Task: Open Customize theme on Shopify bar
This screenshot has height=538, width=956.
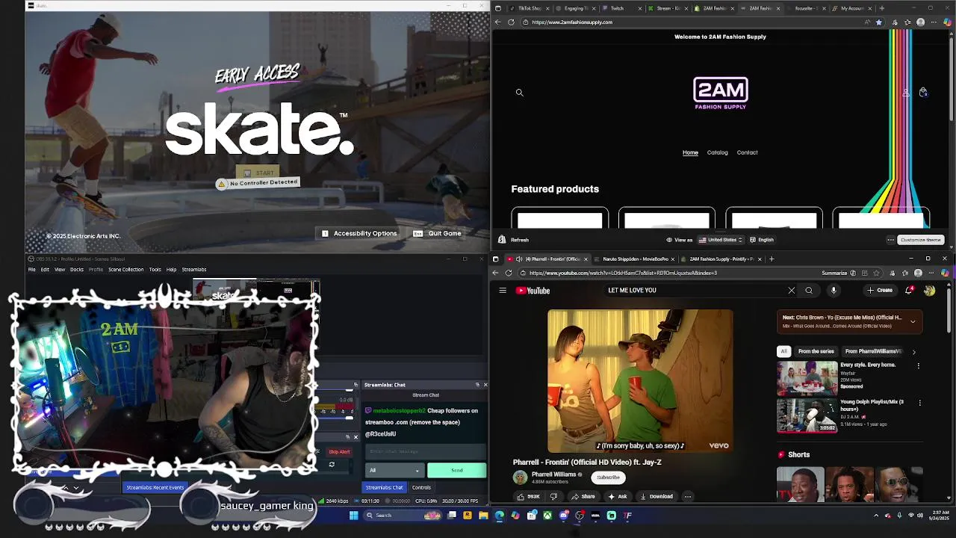Action: click(920, 240)
